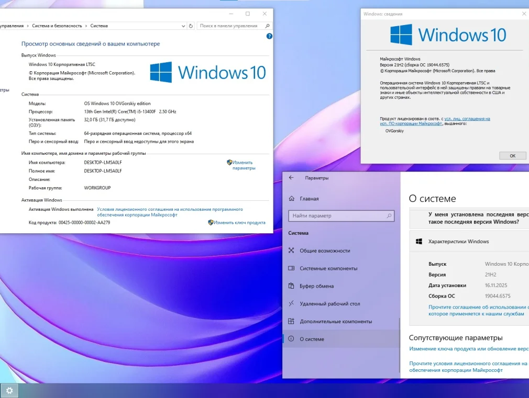Image resolution: width=529 pixels, height=398 pixels.
Task: Click the magnifier icon in the Найти параметр box
Action: click(x=389, y=215)
